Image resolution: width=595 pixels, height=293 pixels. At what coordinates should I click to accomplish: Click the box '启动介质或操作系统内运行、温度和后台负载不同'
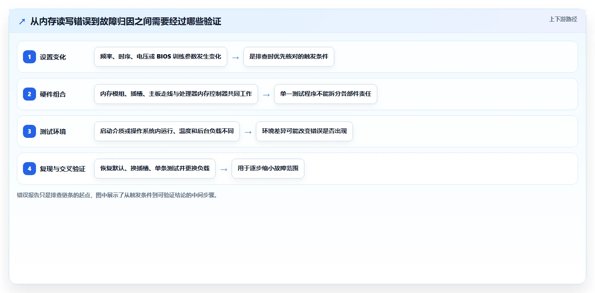tap(167, 131)
